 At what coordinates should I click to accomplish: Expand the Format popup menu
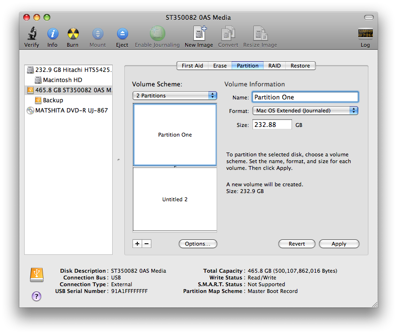(305, 111)
